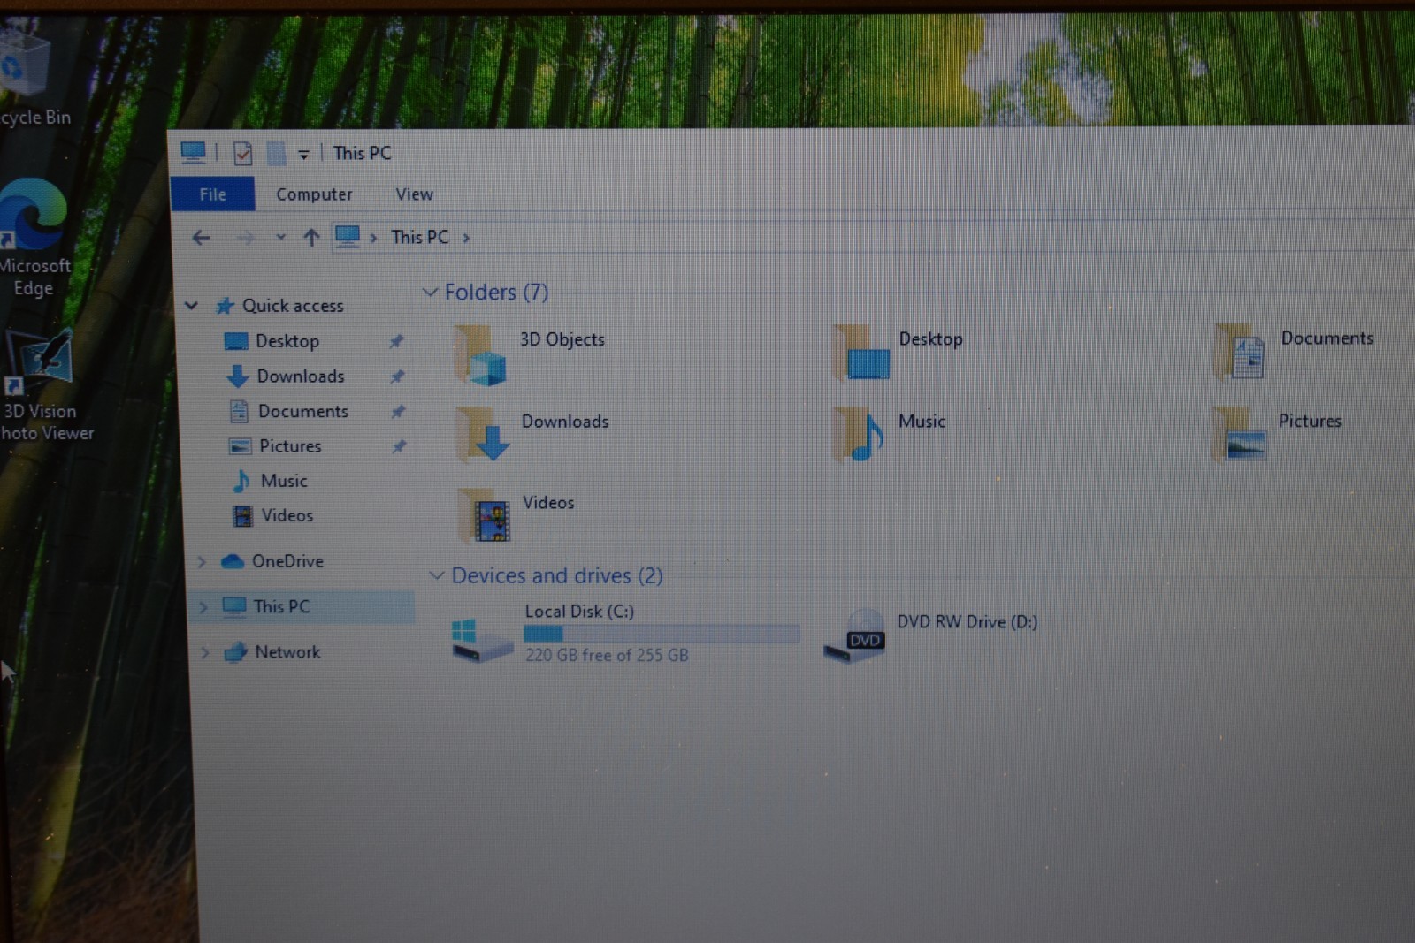This screenshot has width=1415, height=943.
Task: Click the 'Local Disk (C:)' label
Action: point(579,612)
